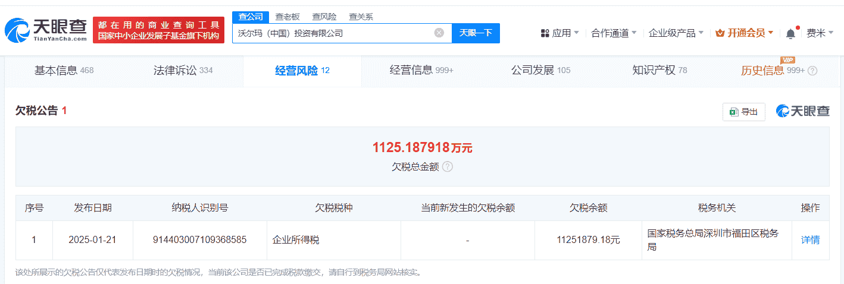Select the 查风险 search tab
The height and width of the screenshot is (284, 844).
click(x=324, y=17)
